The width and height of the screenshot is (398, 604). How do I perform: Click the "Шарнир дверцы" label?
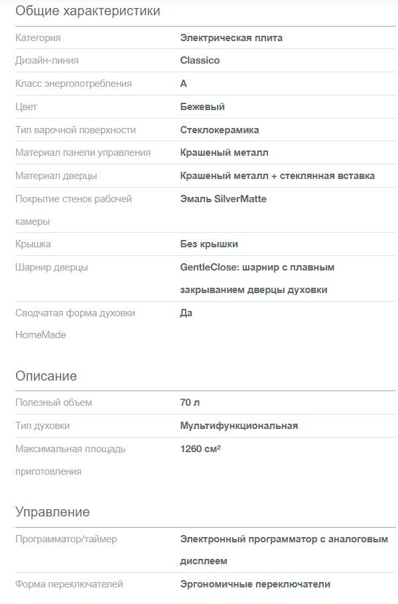coord(52,267)
